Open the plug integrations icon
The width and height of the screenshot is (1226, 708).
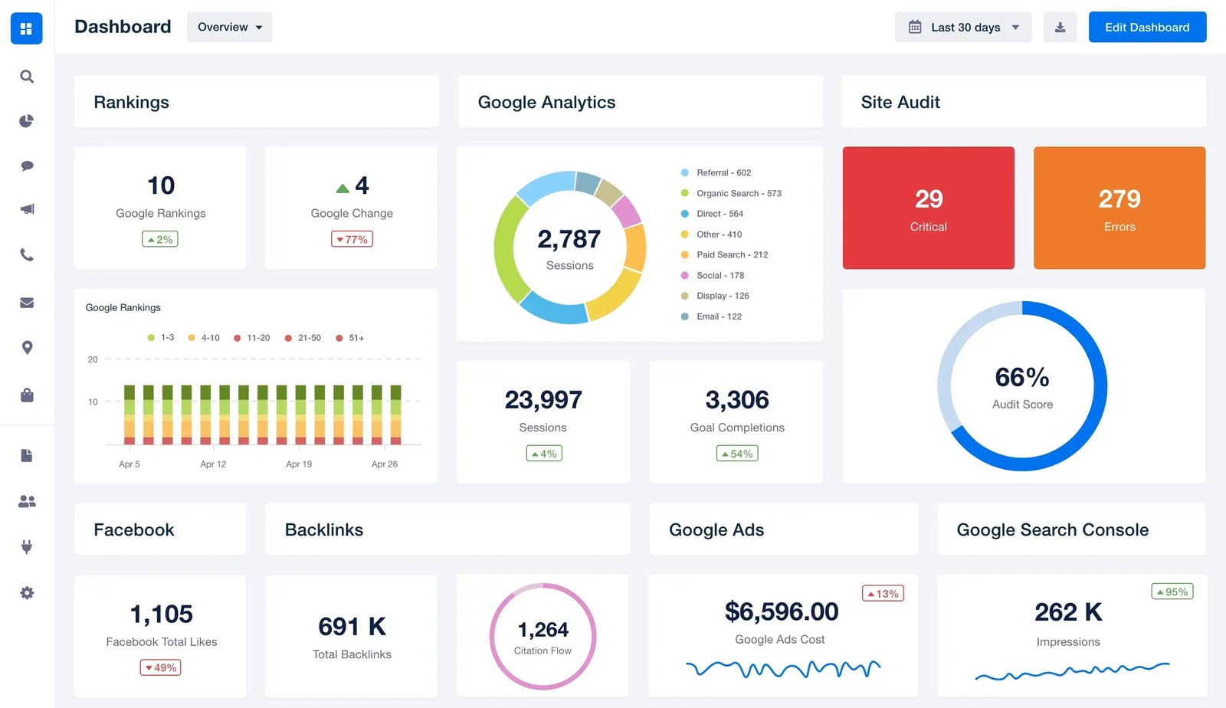point(27,546)
